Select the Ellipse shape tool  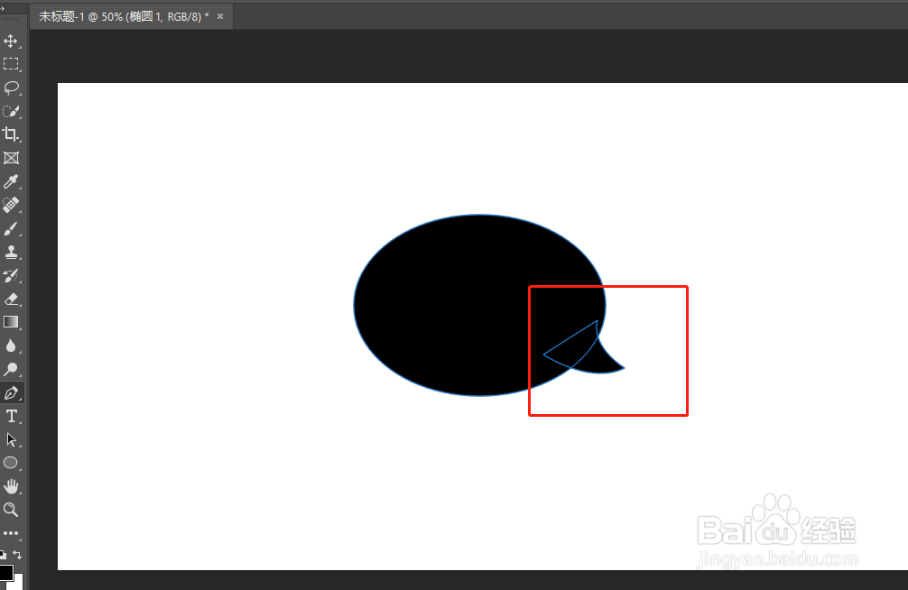11,463
